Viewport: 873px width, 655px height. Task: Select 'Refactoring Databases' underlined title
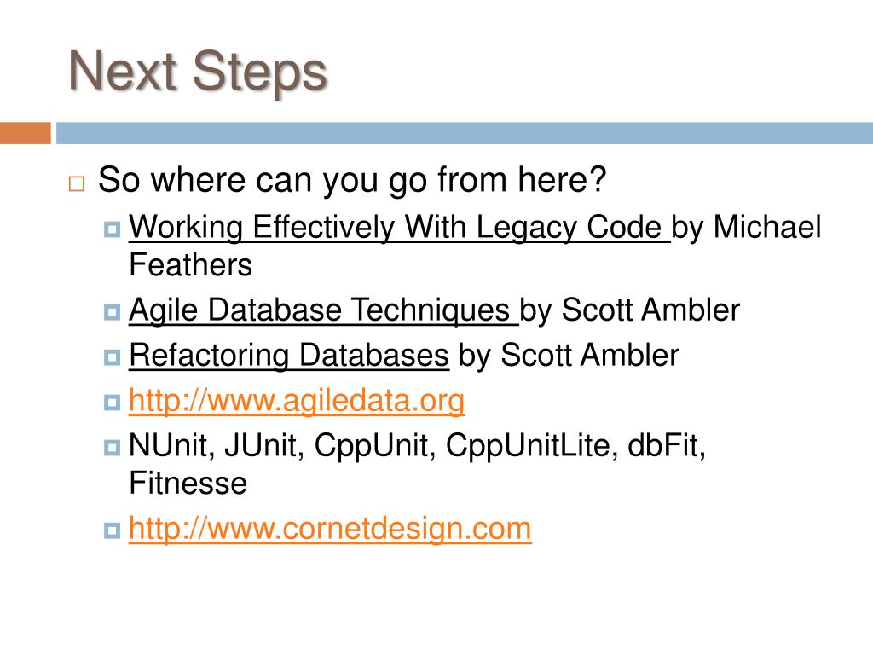289,356
